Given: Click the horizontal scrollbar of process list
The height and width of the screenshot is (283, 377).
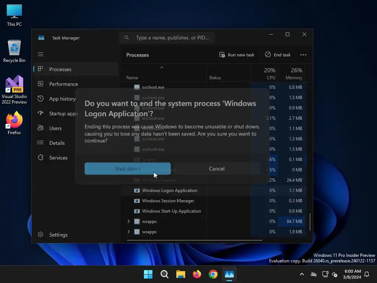Looking at the screenshot, I should [x=194, y=240].
